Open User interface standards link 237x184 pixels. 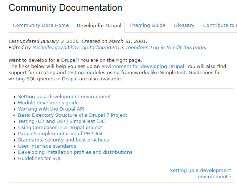[47, 146]
